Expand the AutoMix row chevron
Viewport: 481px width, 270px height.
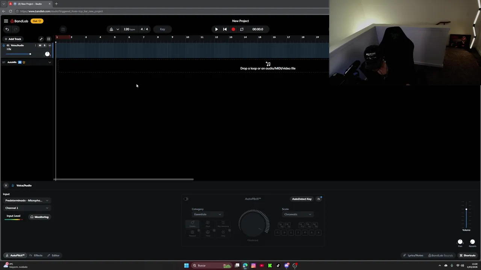click(50, 62)
